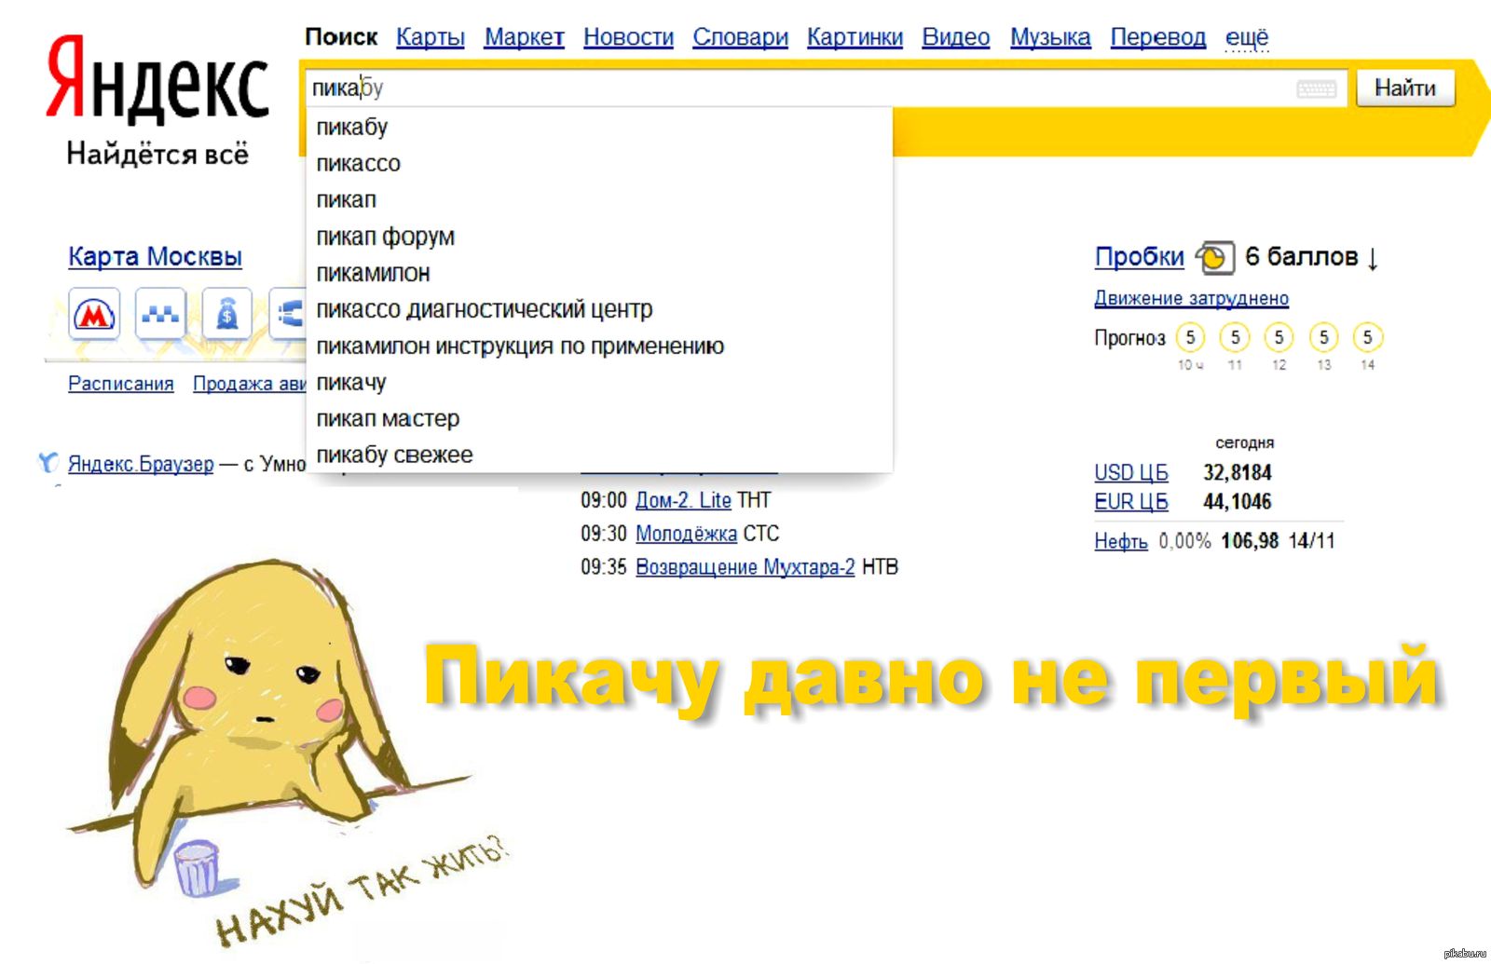Choose suggestion пикачу
Image resolution: width=1491 pixels, height=964 pixels.
point(599,382)
